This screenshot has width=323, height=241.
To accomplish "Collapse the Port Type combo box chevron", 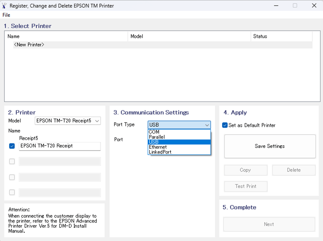I will (x=207, y=125).
